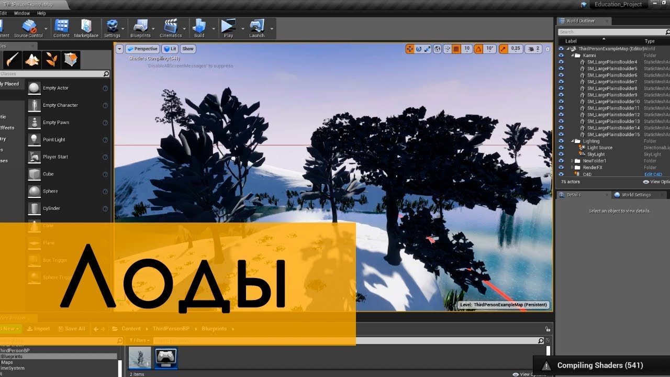
Task: Open the Settings toolbar button
Action: coord(112,28)
